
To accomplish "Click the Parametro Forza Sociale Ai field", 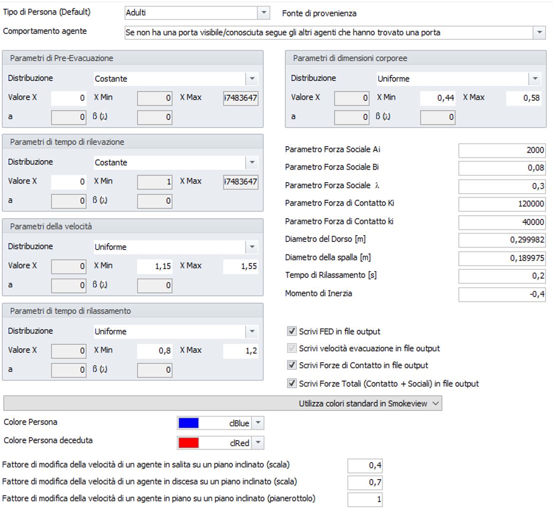I will point(502,150).
